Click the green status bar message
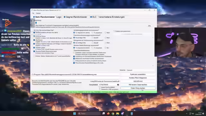Viewport: 206px width, 116px height. (x=94, y=92)
